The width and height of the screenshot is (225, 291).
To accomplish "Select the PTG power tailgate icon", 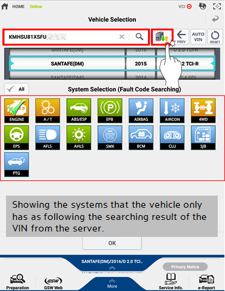I will (x=16, y=165).
